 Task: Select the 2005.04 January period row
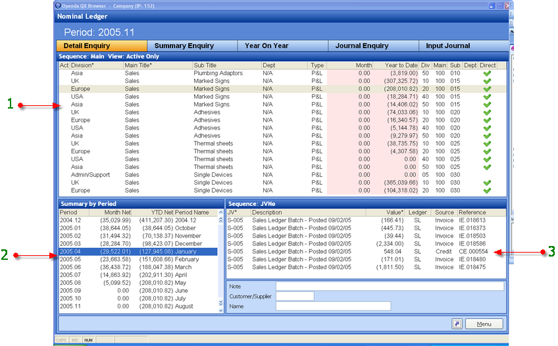pyautogui.click(x=138, y=252)
